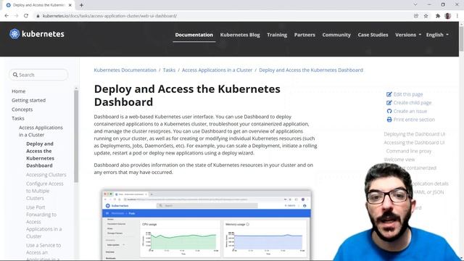Click in the sidebar Search field
Viewport: 464px width, 261px height.
coord(38,75)
